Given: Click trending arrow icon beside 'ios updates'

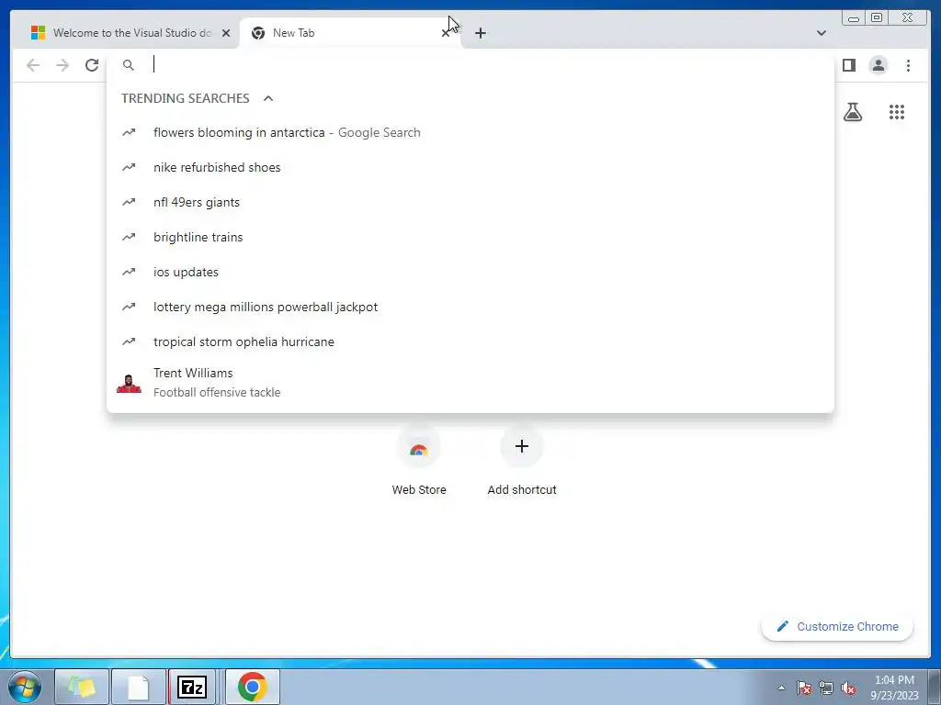Looking at the screenshot, I should click(x=129, y=272).
